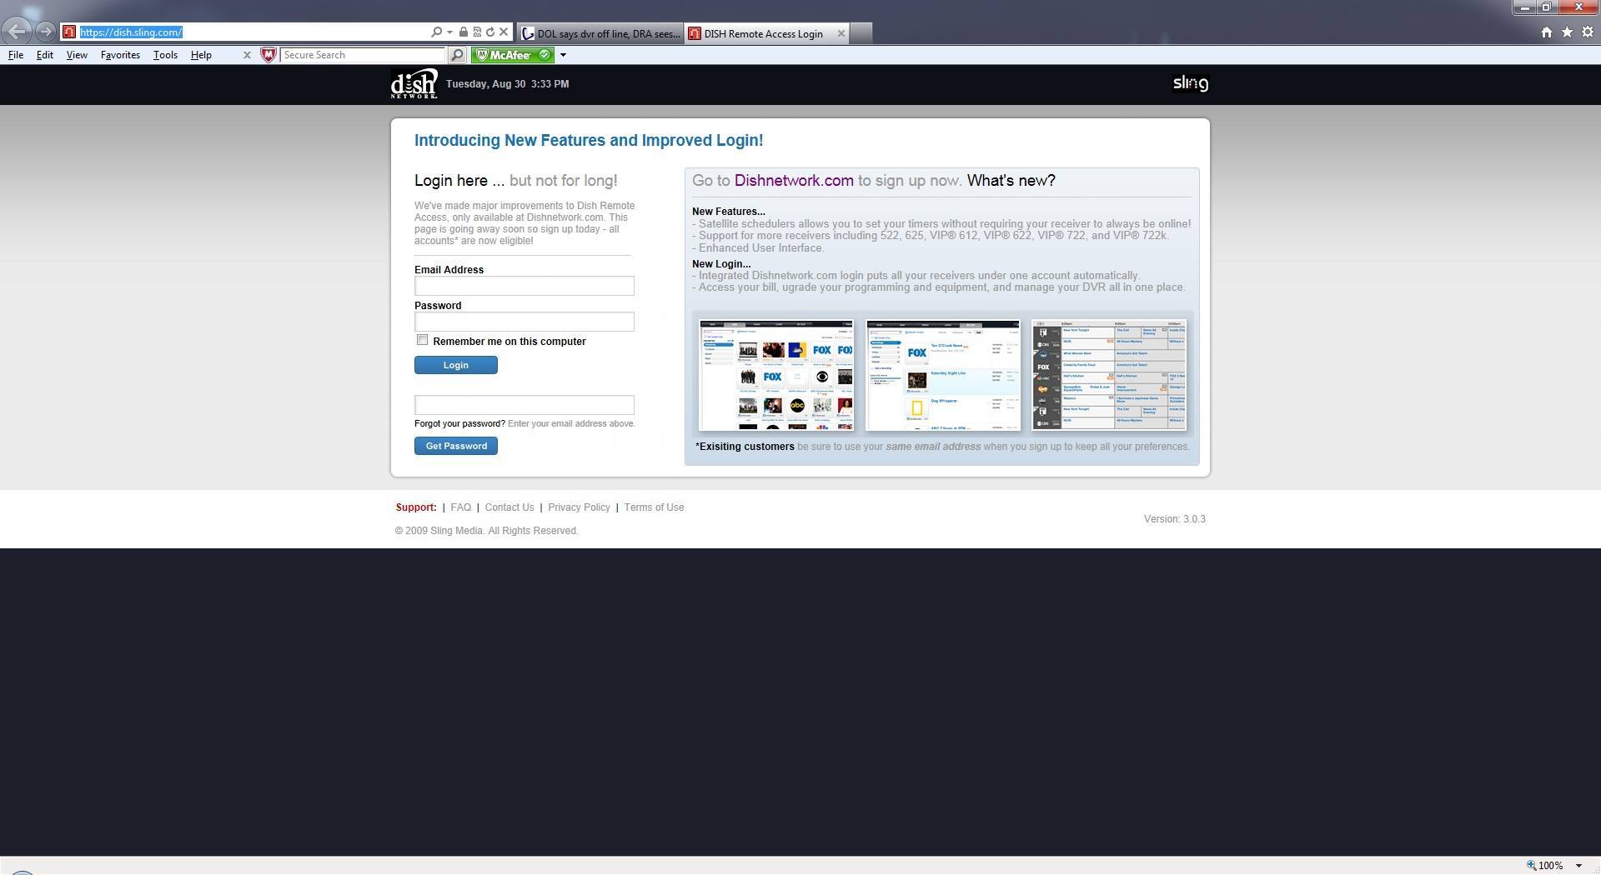Open the Edit menu
The width and height of the screenshot is (1601, 875).
[x=45, y=55]
